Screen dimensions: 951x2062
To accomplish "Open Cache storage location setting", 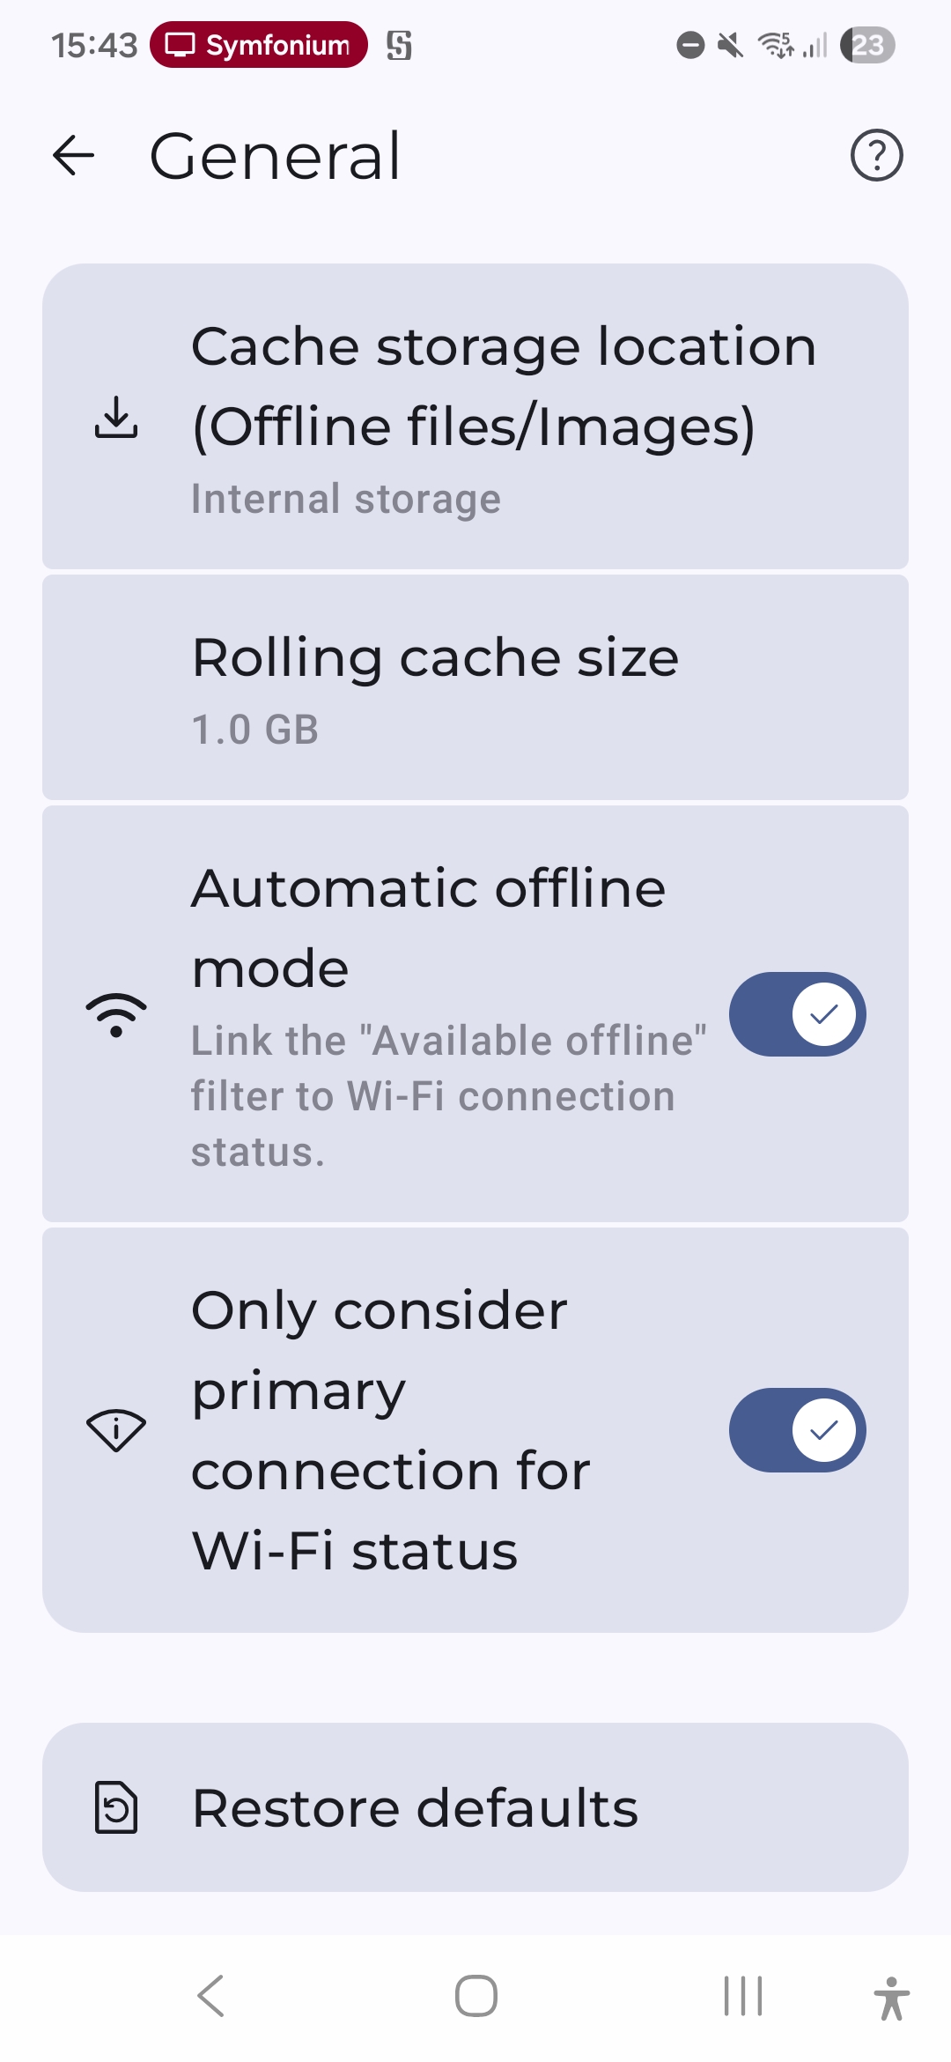I will 504,386.
